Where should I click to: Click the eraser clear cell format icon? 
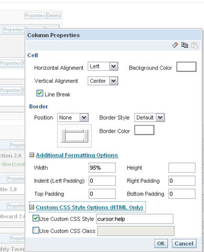click(175, 45)
